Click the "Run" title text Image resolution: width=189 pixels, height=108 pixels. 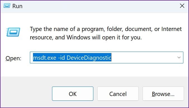[x=17, y=6]
